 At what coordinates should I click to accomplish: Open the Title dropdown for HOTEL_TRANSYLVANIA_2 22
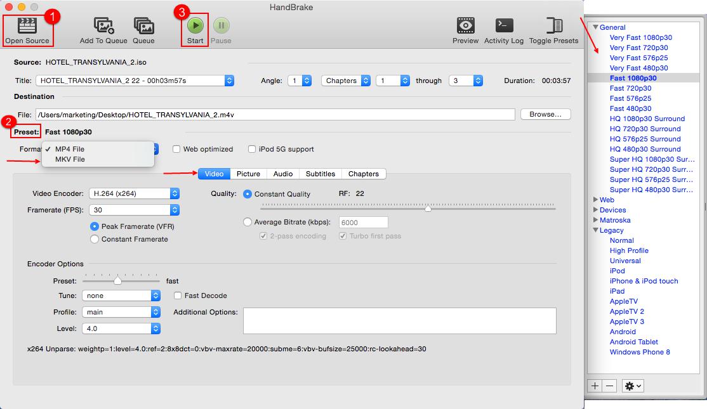point(135,81)
